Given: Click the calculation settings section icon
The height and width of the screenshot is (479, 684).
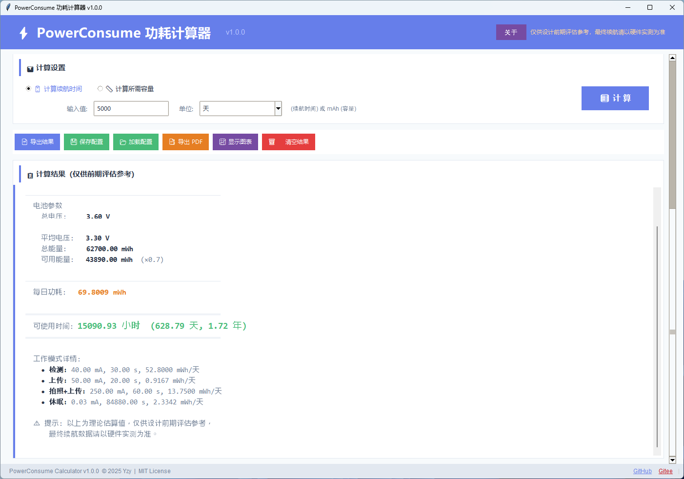Looking at the screenshot, I should pyautogui.click(x=30, y=69).
